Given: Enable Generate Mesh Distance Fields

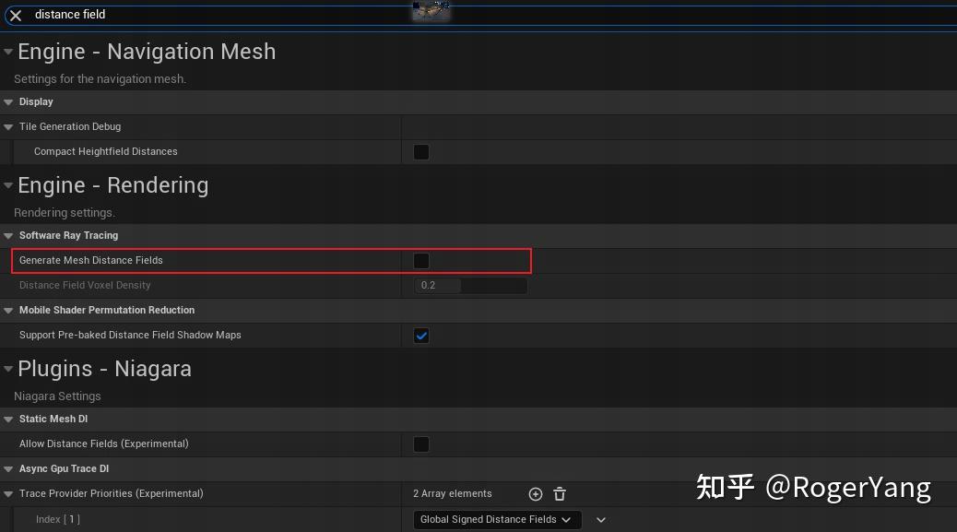Looking at the screenshot, I should pos(421,260).
